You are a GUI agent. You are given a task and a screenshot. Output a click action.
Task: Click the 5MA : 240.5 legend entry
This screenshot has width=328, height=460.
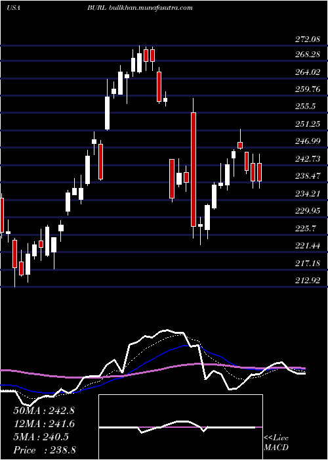coord(41,437)
